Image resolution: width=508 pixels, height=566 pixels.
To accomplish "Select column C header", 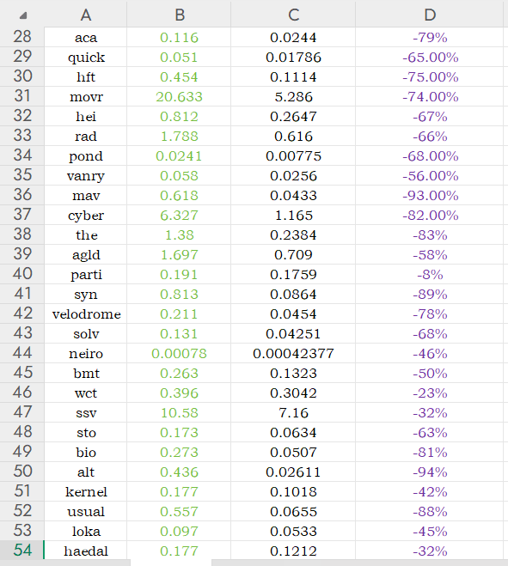I will pyautogui.click(x=293, y=15).
